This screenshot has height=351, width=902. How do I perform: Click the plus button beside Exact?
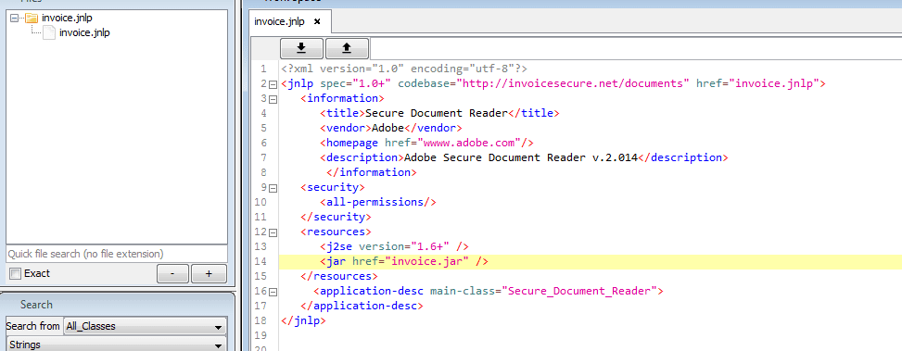pos(209,274)
